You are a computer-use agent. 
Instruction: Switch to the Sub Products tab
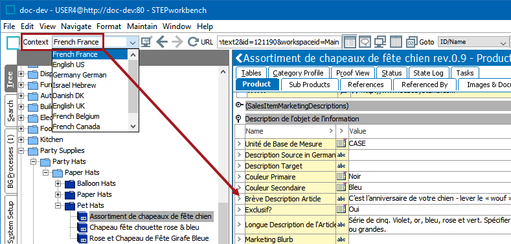click(x=310, y=85)
